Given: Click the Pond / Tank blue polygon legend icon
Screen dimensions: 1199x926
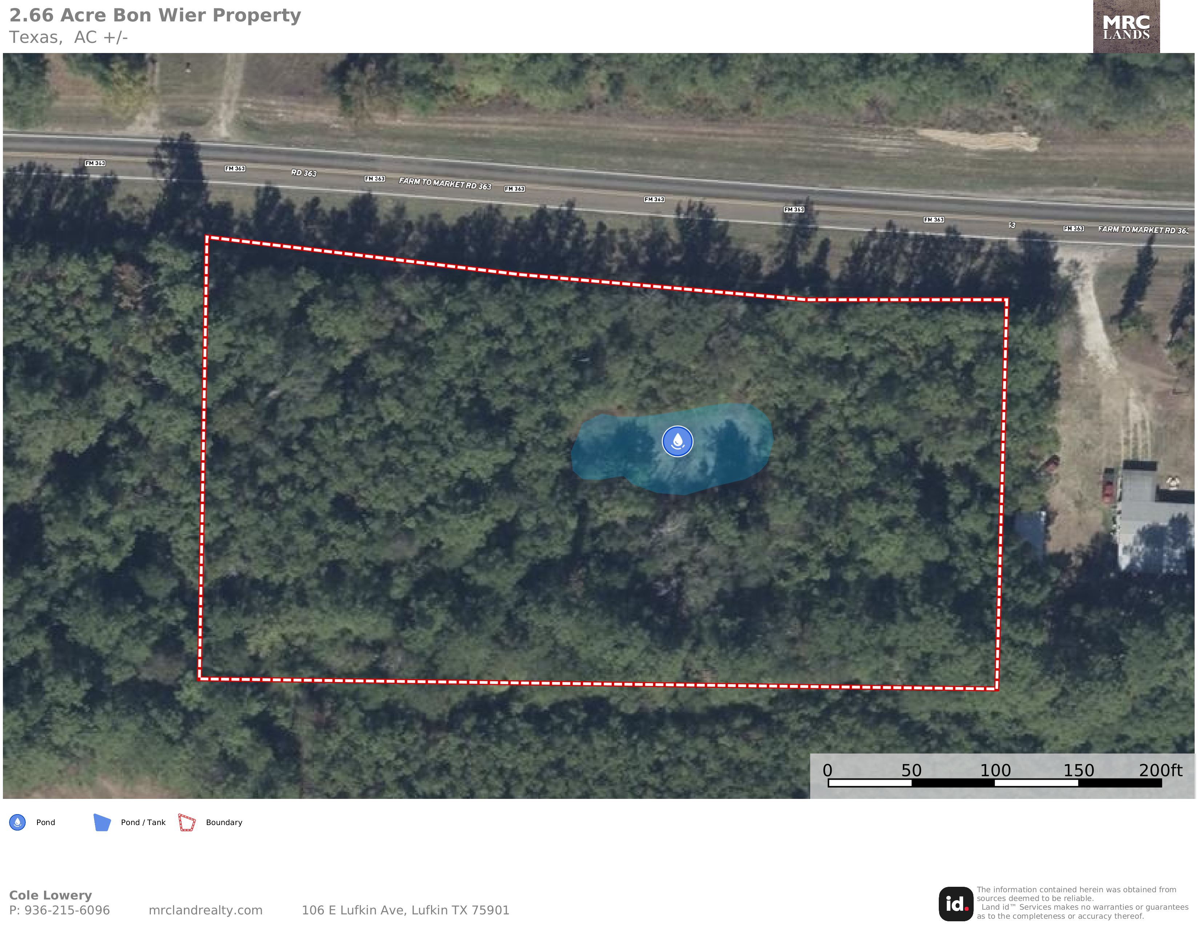Looking at the screenshot, I should [x=102, y=822].
